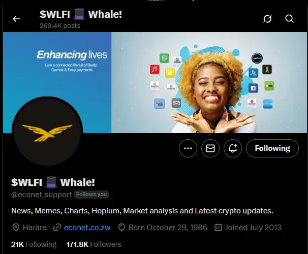Open the Grok profile summary icon
The width and height of the screenshot is (308, 254).
[267, 19]
